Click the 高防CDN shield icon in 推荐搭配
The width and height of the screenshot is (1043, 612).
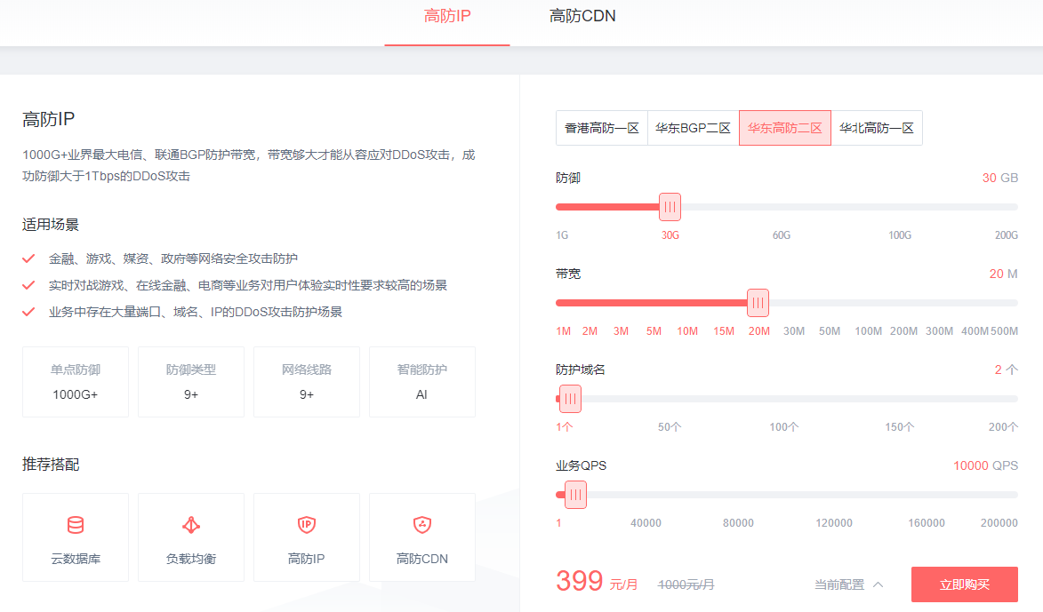click(422, 526)
